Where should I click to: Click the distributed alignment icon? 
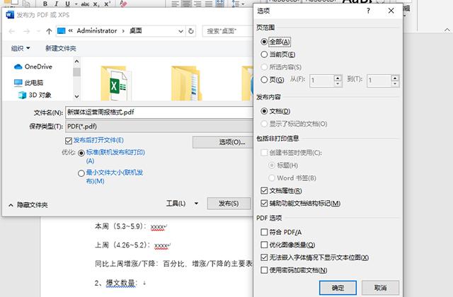(x=220, y=4)
